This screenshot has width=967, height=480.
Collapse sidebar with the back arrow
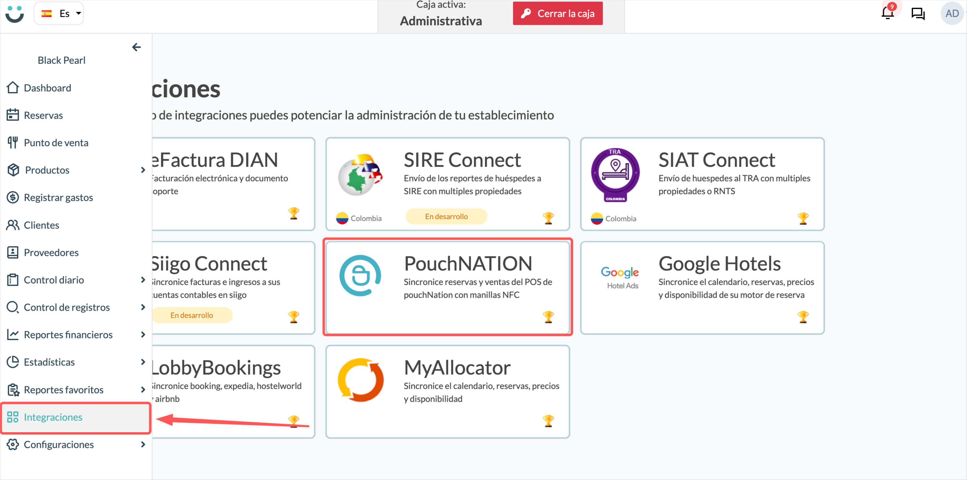coord(136,47)
